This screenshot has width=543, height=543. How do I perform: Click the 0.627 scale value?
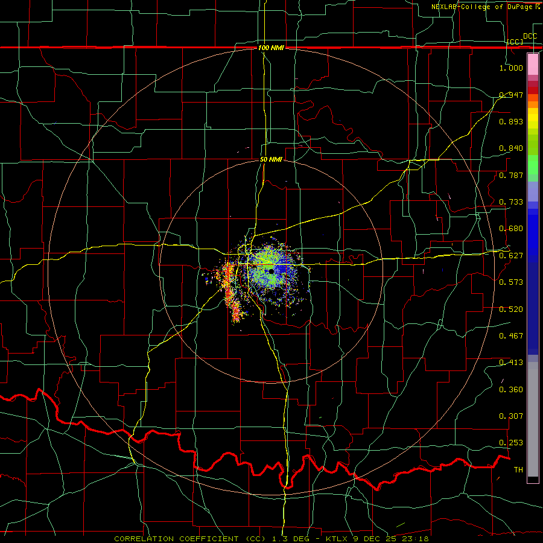pyautogui.click(x=511, y=256)
